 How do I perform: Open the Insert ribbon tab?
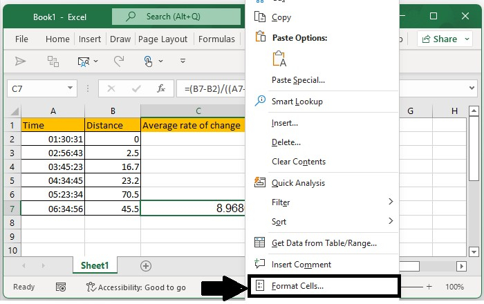[89, 39]
